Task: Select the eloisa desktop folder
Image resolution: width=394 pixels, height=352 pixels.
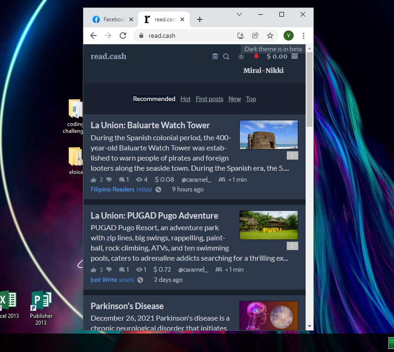Action: pos(75,161)
